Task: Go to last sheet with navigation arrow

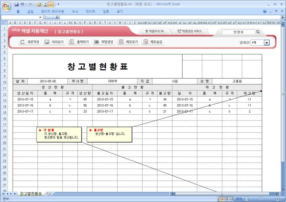Action: pyautogui.click(x=15, y=194)
